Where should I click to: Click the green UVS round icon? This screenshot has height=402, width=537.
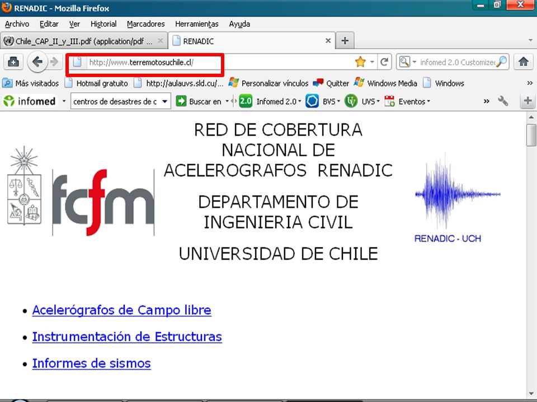coord(351,101)
